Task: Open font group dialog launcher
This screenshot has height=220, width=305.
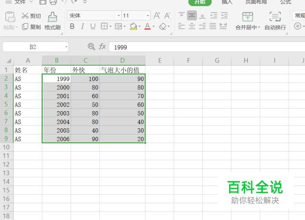Action: click(171, 34)
